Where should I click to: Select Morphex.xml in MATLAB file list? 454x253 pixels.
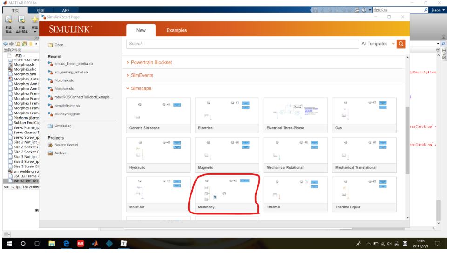[25, 74]
